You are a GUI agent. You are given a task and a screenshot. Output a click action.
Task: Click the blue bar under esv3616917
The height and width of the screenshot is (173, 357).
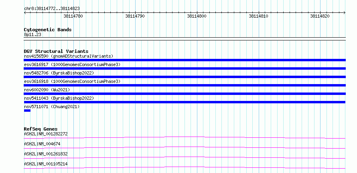(x=185, y=68)
